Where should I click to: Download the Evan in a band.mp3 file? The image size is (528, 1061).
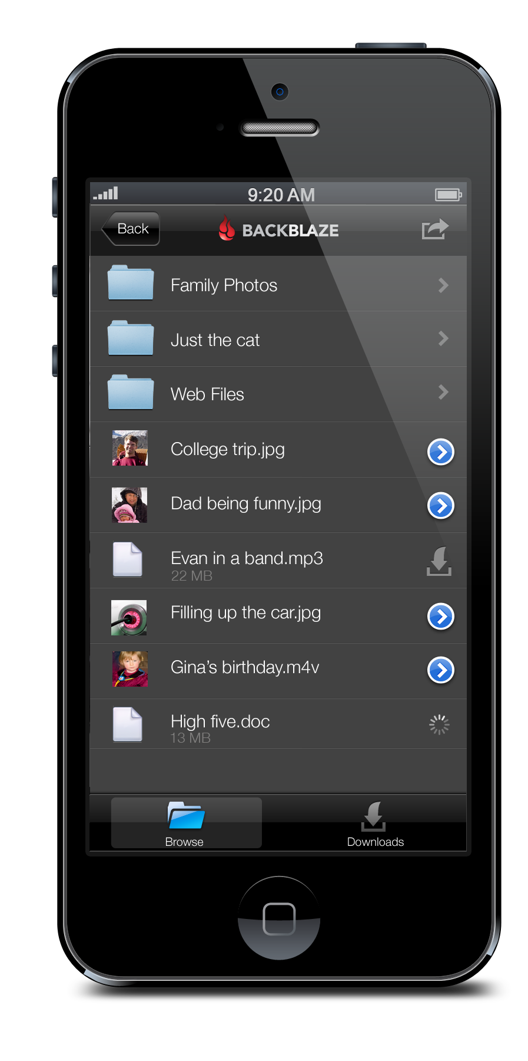coord(439,561)
